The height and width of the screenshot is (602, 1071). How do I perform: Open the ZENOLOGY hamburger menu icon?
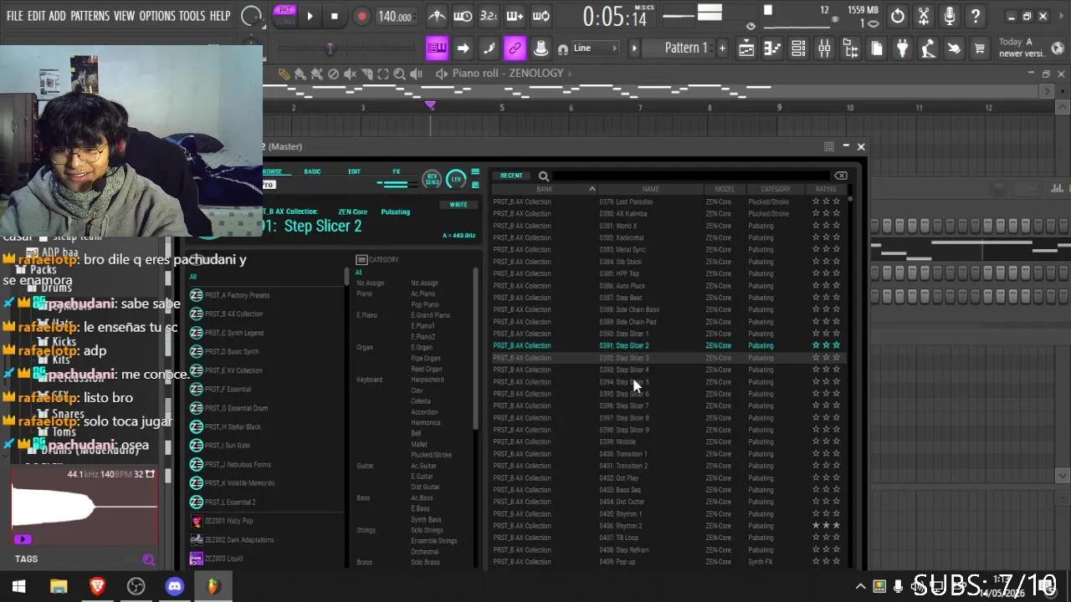coord(475,173)
